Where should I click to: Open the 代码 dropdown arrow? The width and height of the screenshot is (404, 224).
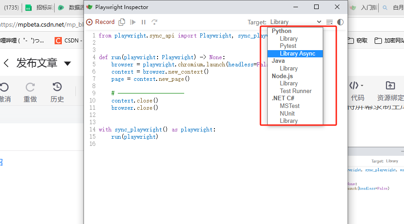tap(362, 85)
